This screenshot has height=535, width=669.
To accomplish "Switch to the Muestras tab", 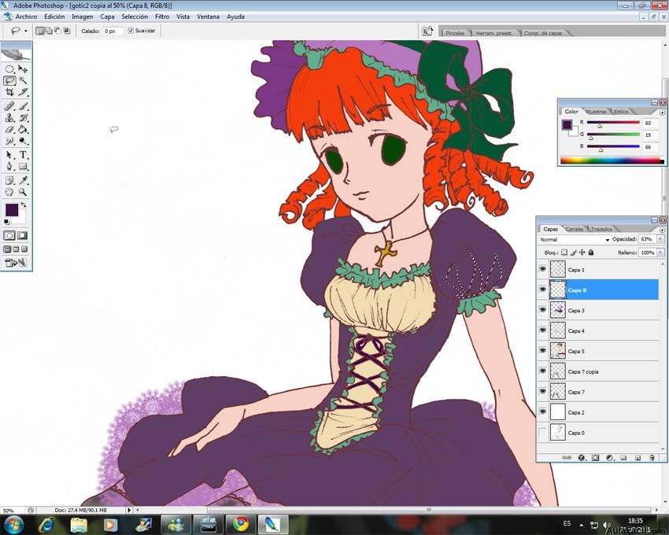I will click(596, 112).
